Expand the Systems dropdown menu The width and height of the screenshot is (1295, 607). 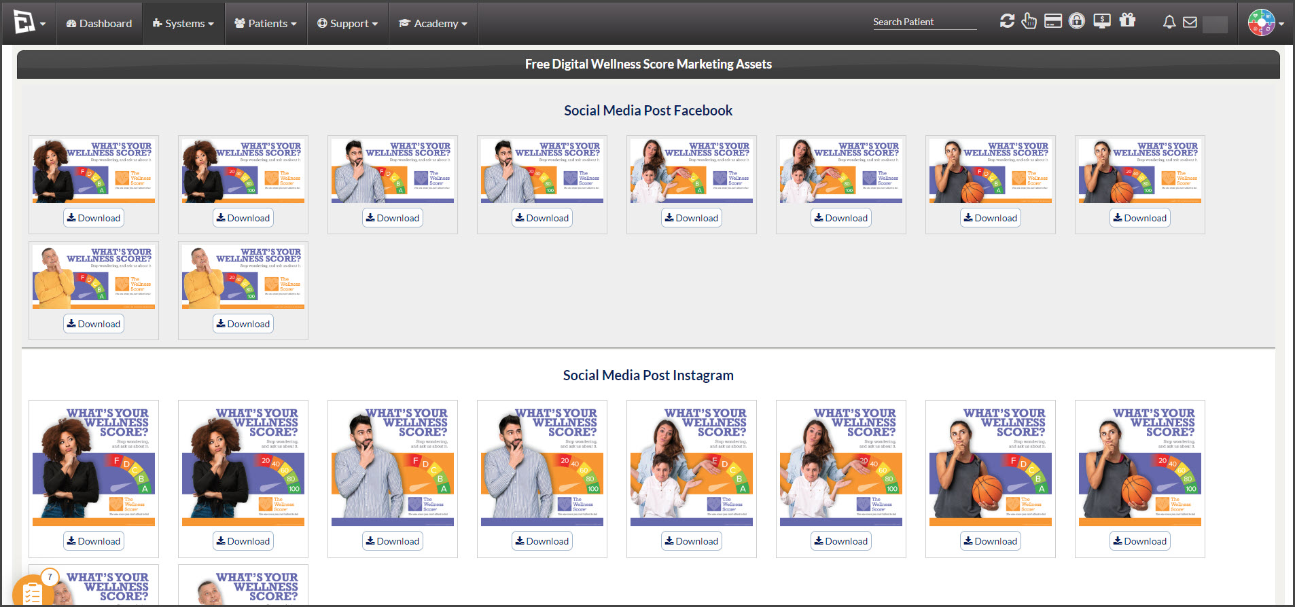(183, 24)
